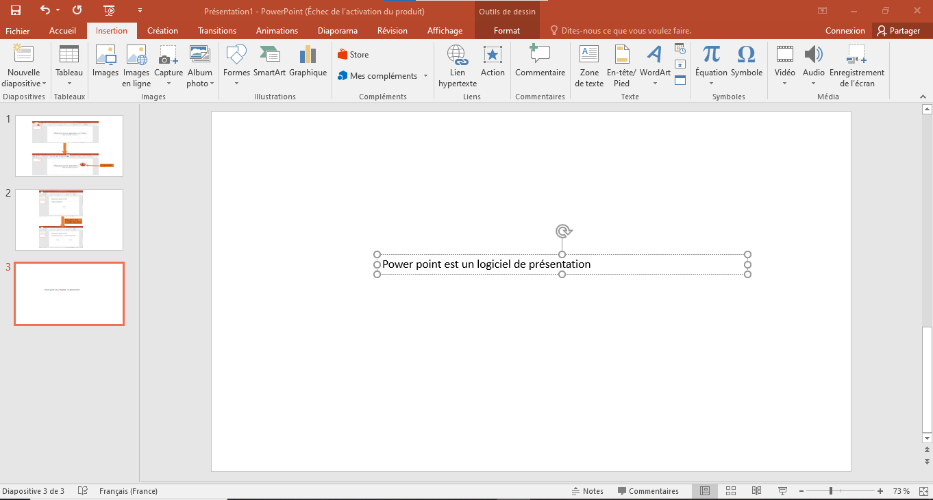The image size is (933, 500).
Task: Click Connexion to sign in
Action: click(845, 31)
